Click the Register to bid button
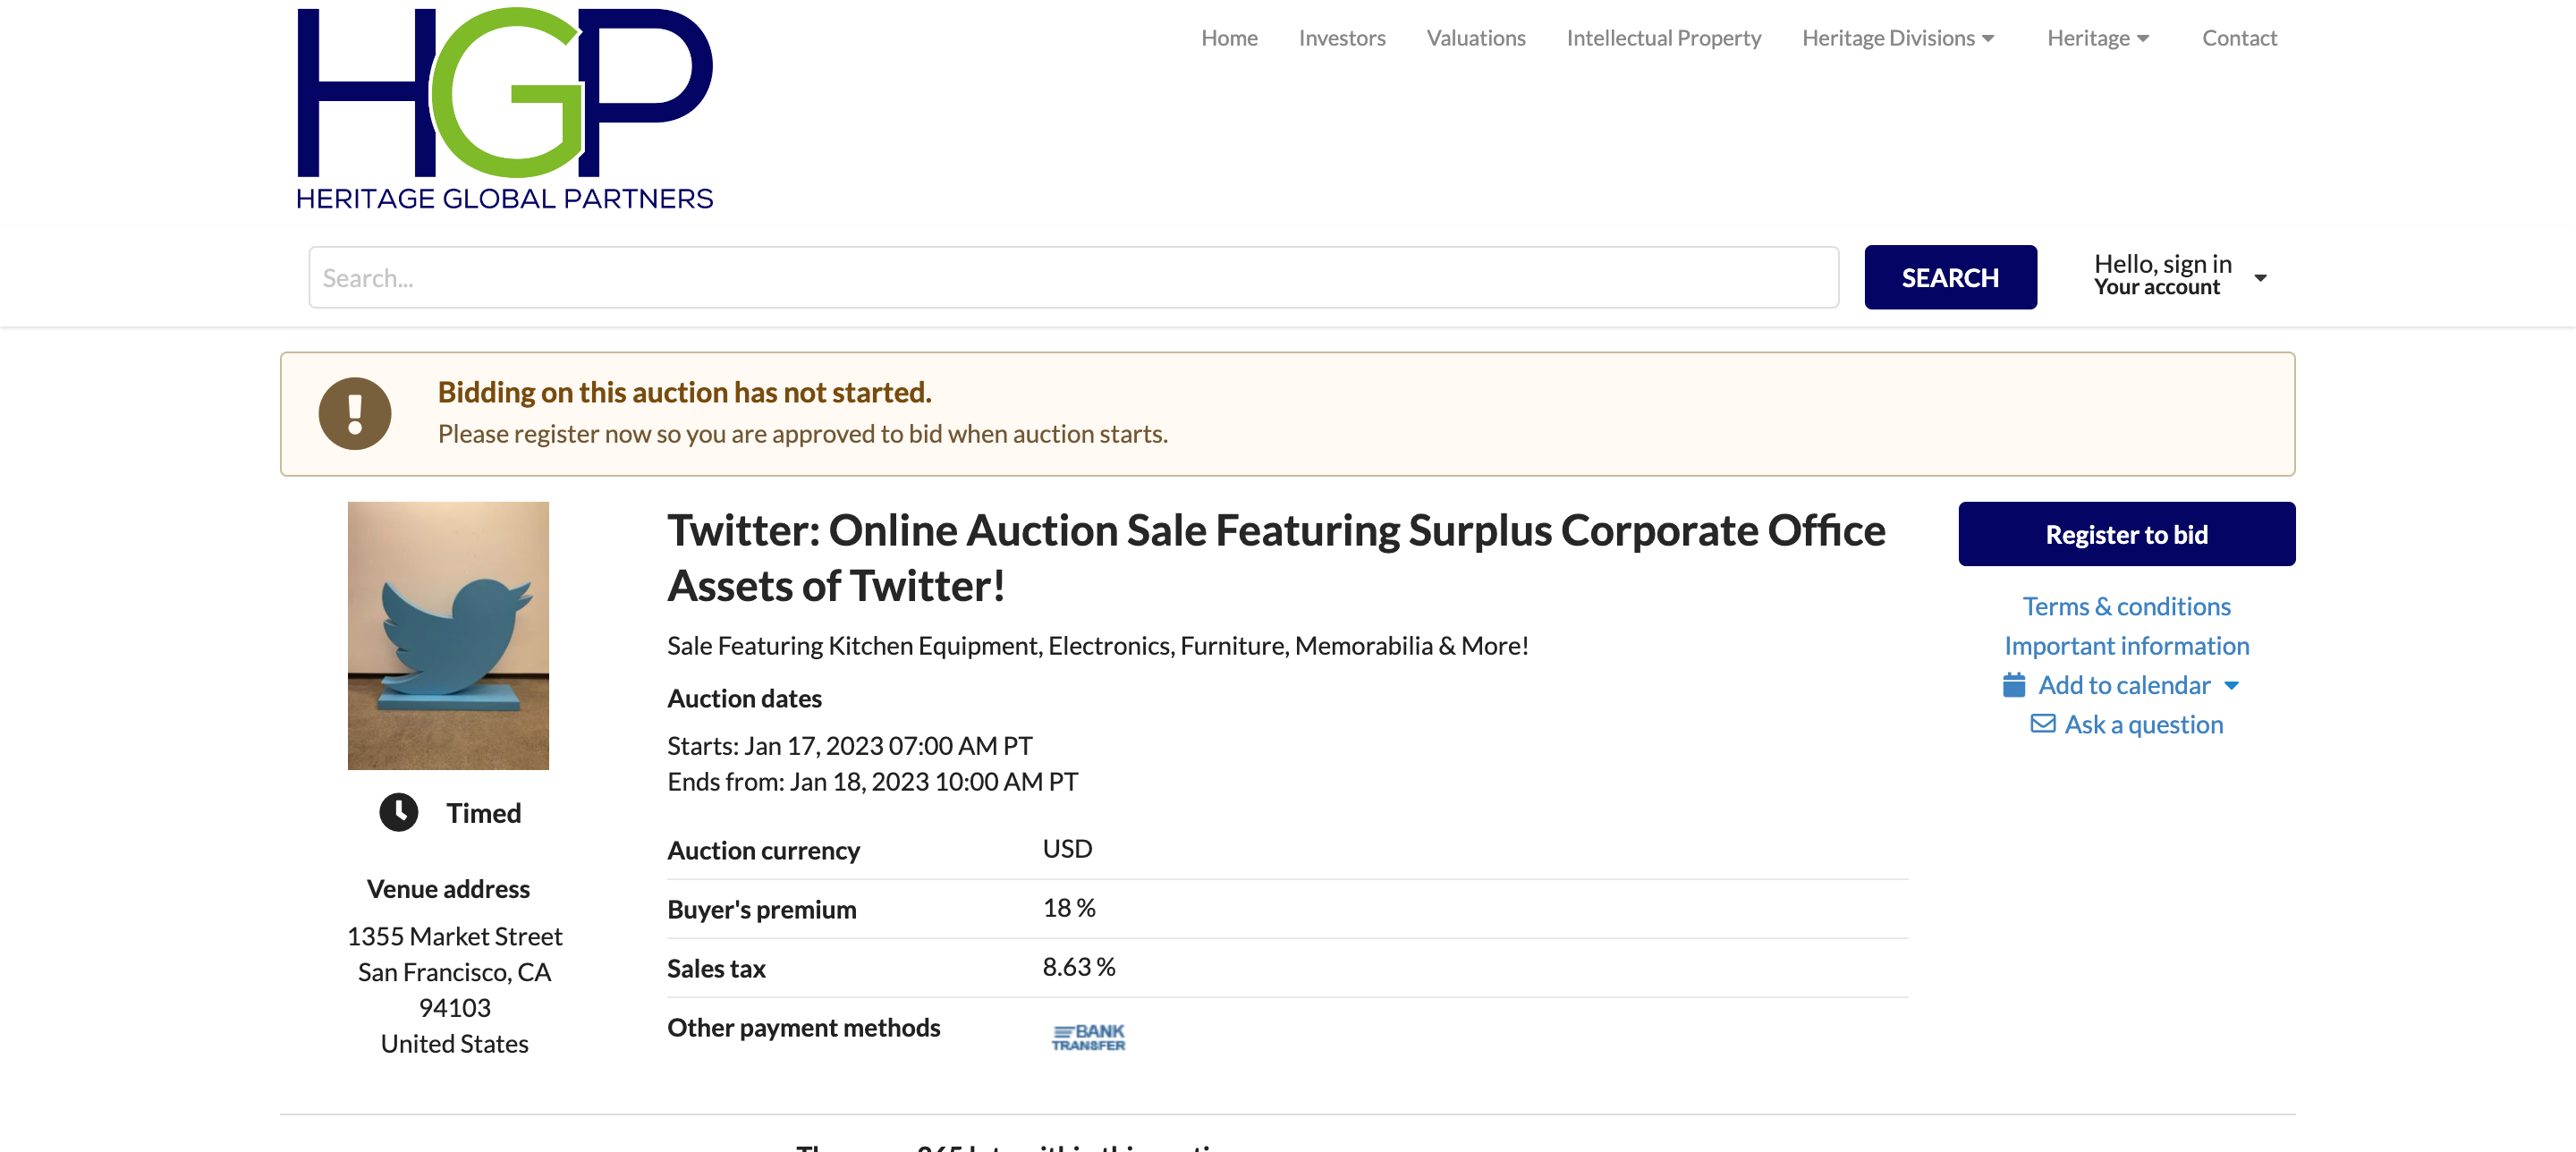Viewport: 2576px width, 1152px height. pos(2126,534)
